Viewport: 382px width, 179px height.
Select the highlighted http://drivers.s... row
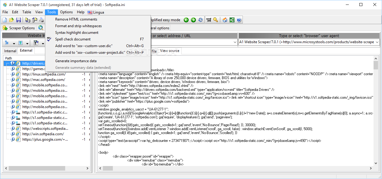pos(25,63)
